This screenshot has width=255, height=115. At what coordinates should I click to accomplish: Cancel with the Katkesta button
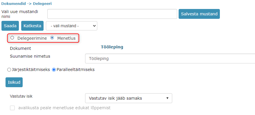point(32,26)
